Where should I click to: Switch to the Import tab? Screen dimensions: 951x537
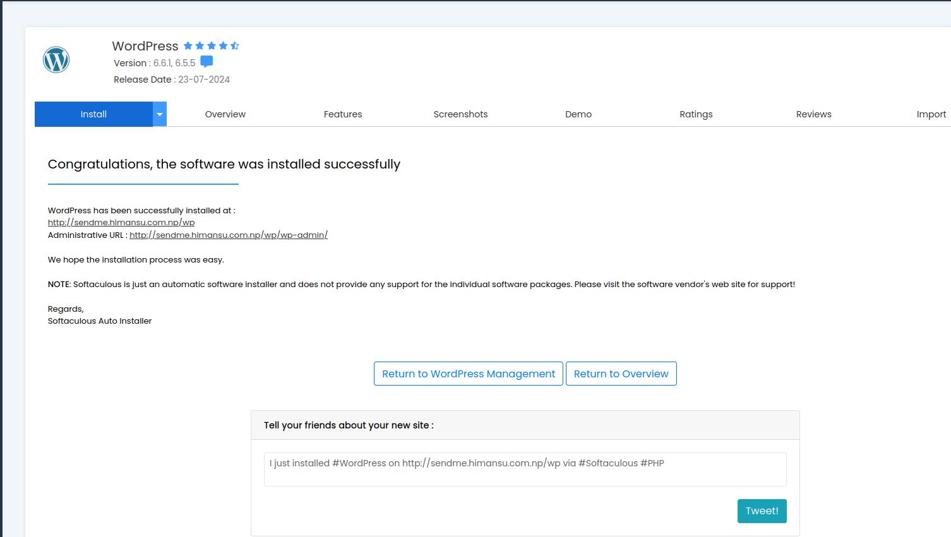coord(931,114)
